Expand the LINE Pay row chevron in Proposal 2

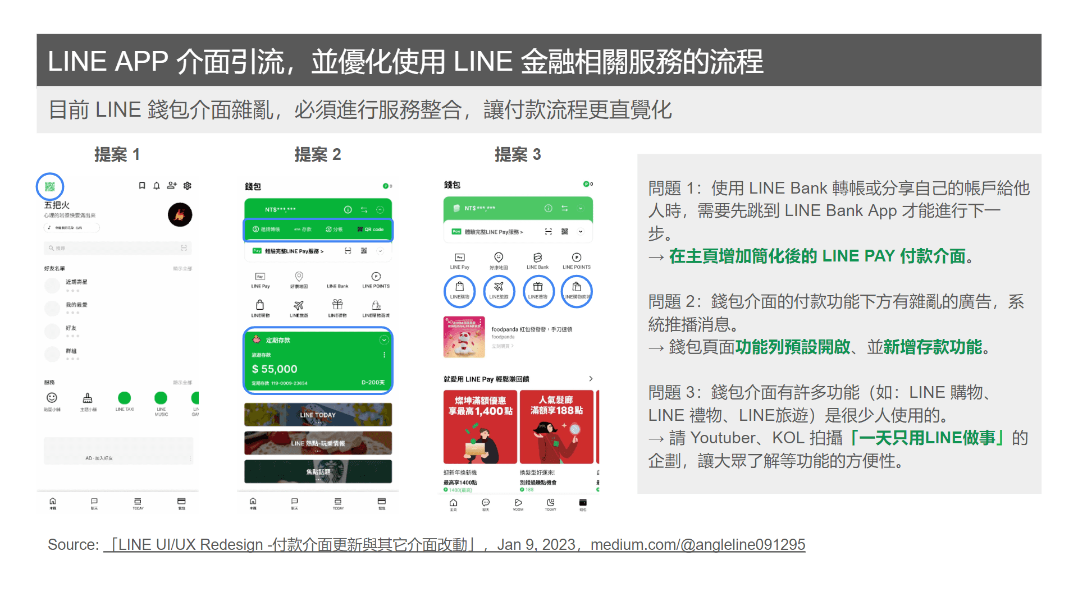tap(380, 251)
